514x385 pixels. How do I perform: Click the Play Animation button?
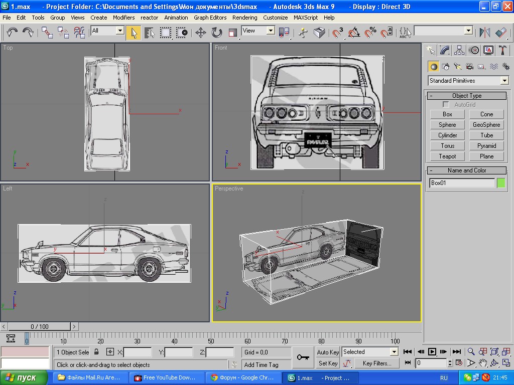point(432,352)
